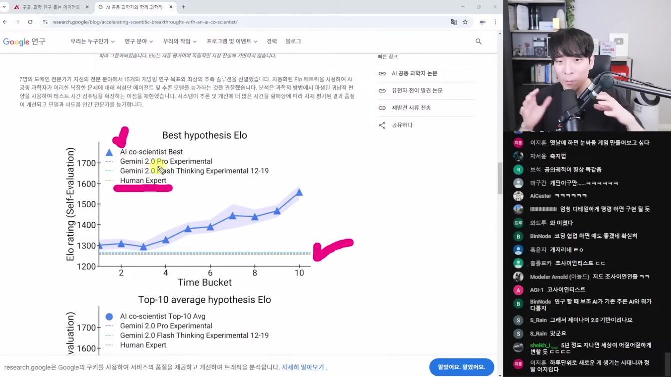
Task: Click chat message '개지리네 ㄷㅇ'
Action: (x=566, y=250)
